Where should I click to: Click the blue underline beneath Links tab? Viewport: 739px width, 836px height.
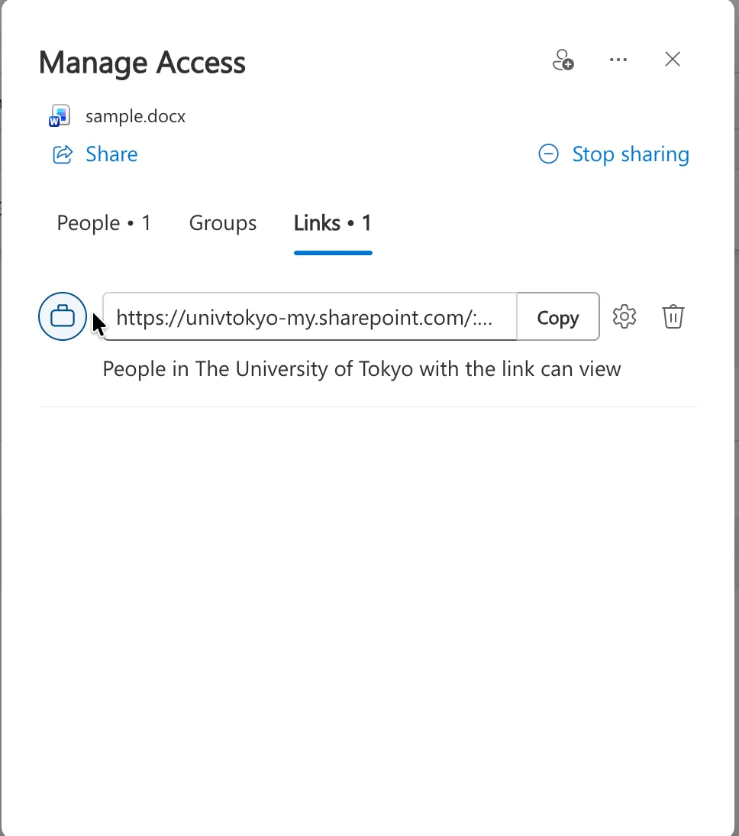[333, 253]
